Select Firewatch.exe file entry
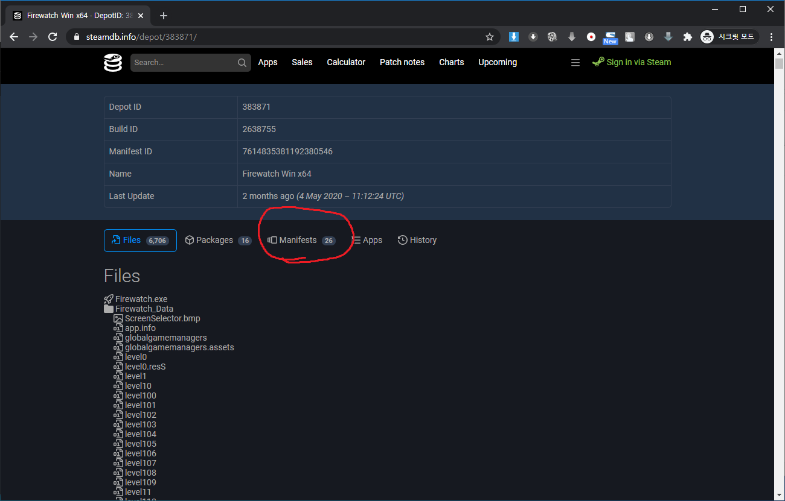Viewport: 785px width, 501px height. (x=141, y=299)
